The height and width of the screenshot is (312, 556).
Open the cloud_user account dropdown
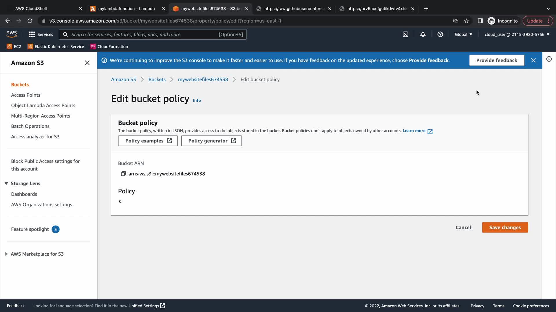tap(517, 34)
